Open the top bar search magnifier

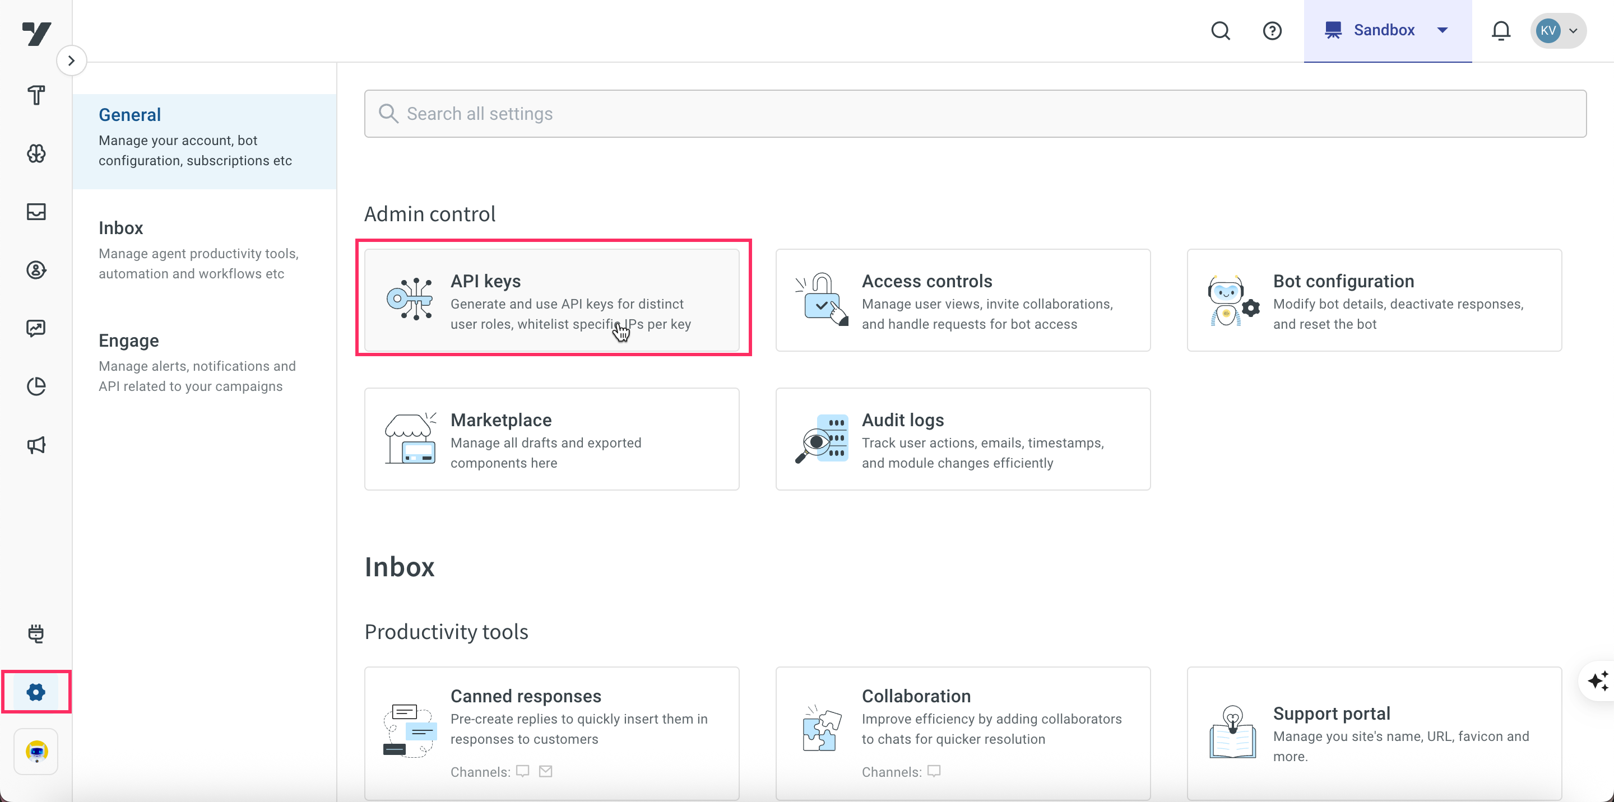[x=1221, y=31]
